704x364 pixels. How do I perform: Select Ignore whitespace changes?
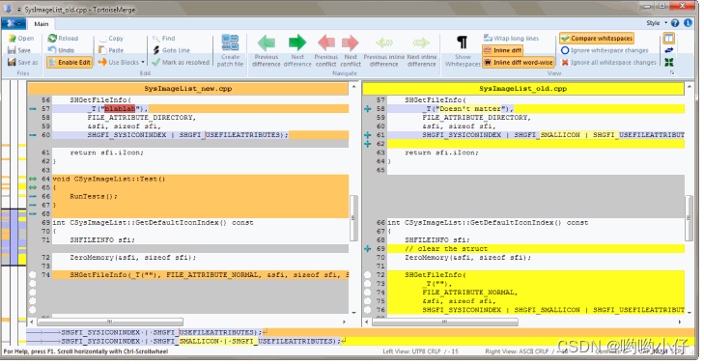[605, 50]
